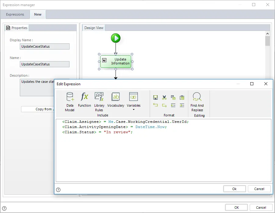Click the Copy from button
275x213 pixels.
(38, 109)
